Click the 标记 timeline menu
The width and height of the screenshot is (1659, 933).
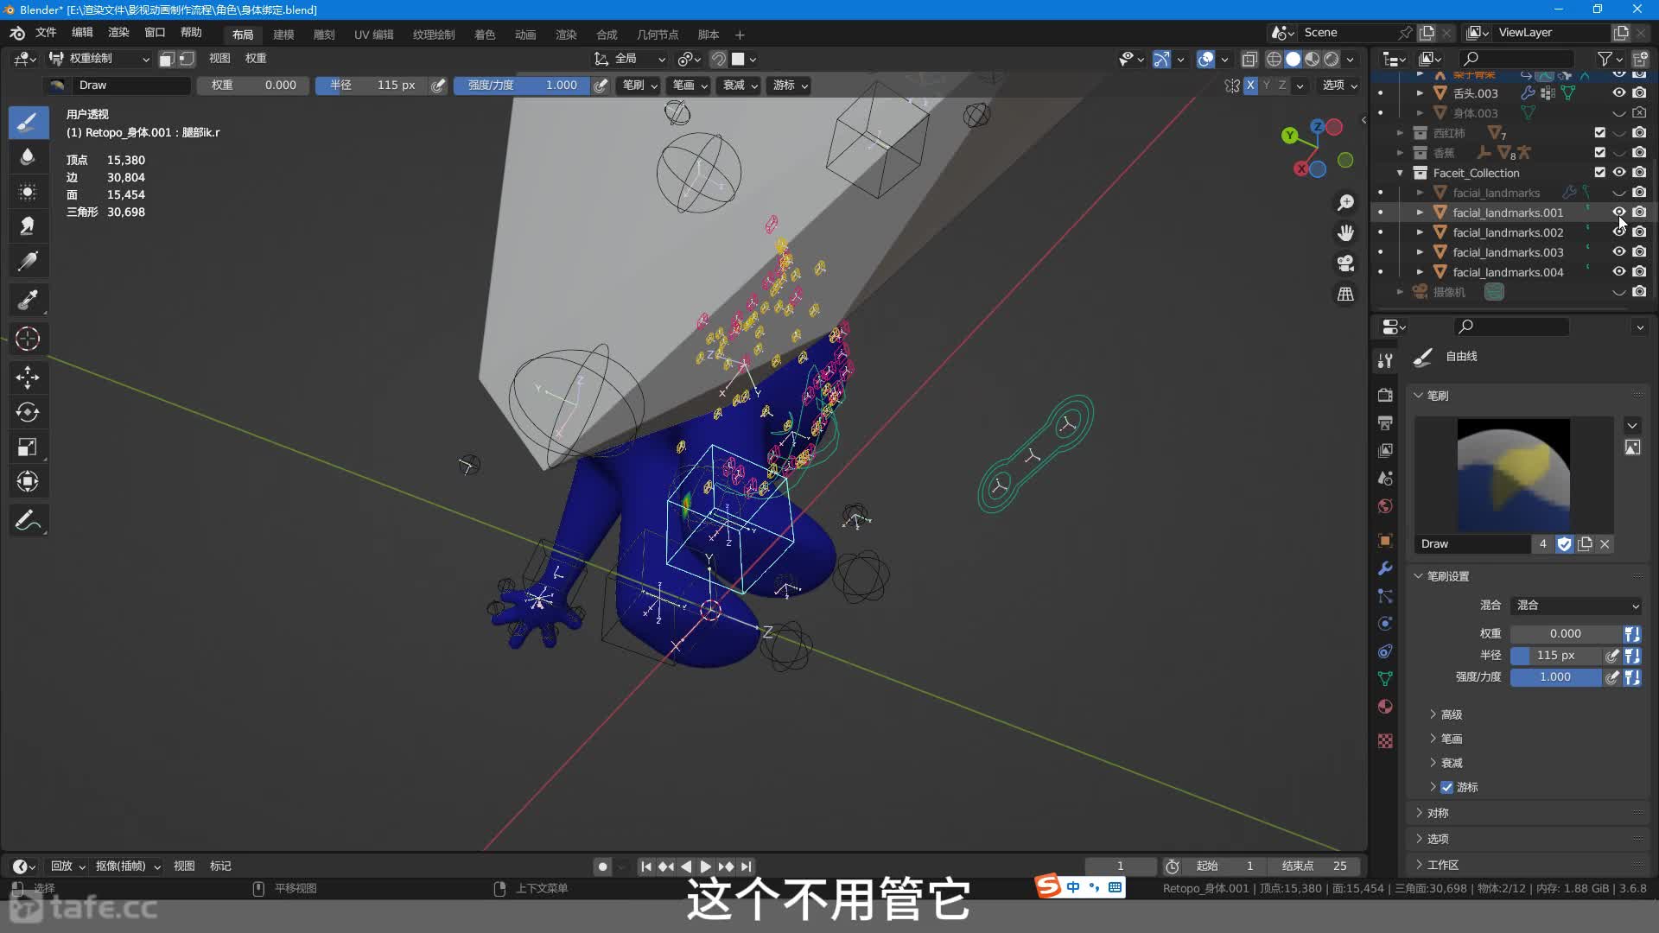click(220, 866)
